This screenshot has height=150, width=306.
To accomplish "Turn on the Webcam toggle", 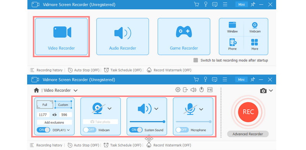I will (x=90, y=130).
